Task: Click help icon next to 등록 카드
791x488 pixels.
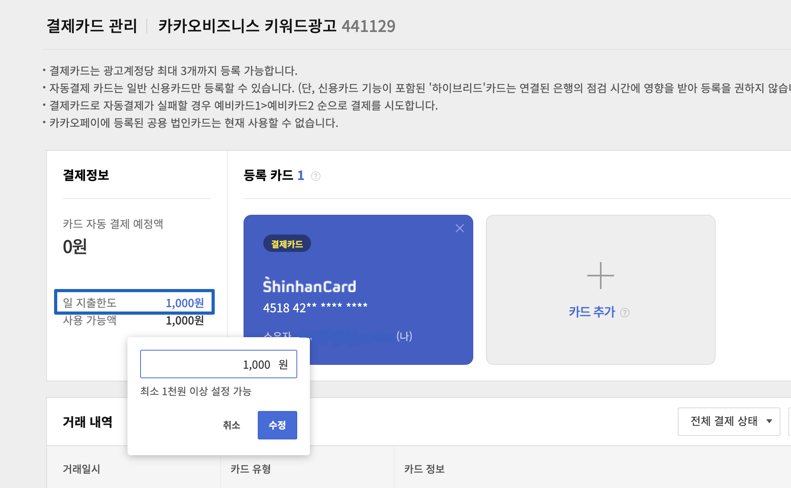Action: click(x=316, y=176)
